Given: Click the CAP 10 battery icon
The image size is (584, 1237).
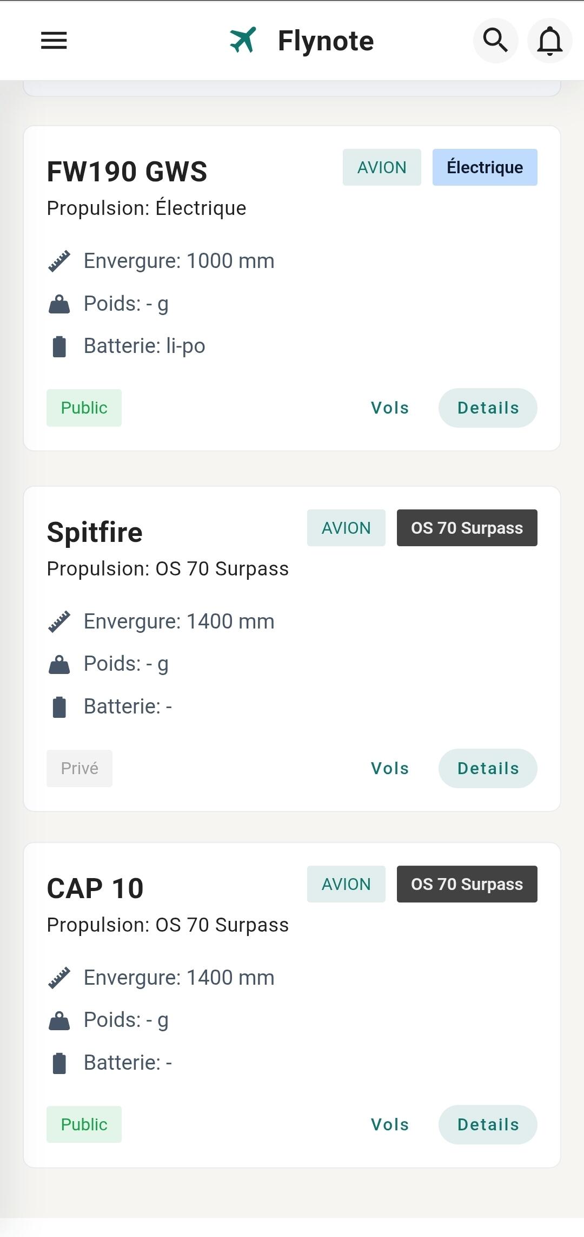Looking at the screenshot, I should tap(59, 1063).
